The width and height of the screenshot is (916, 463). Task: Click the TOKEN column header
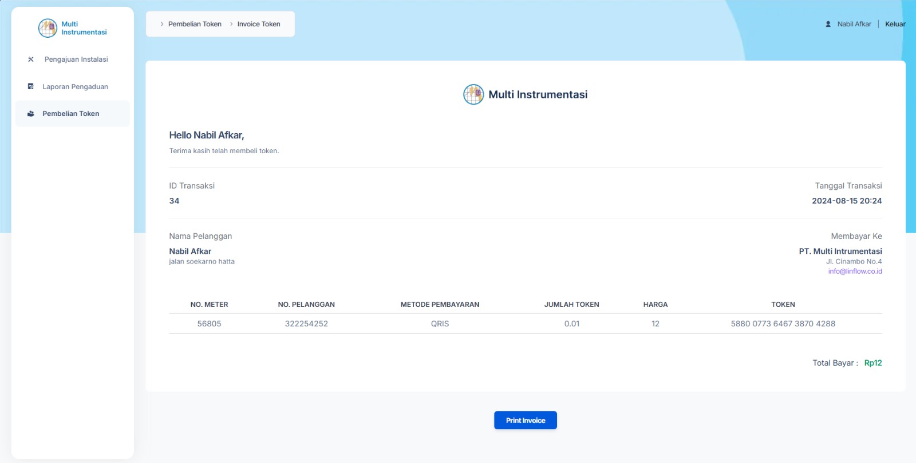coord(783,305)
